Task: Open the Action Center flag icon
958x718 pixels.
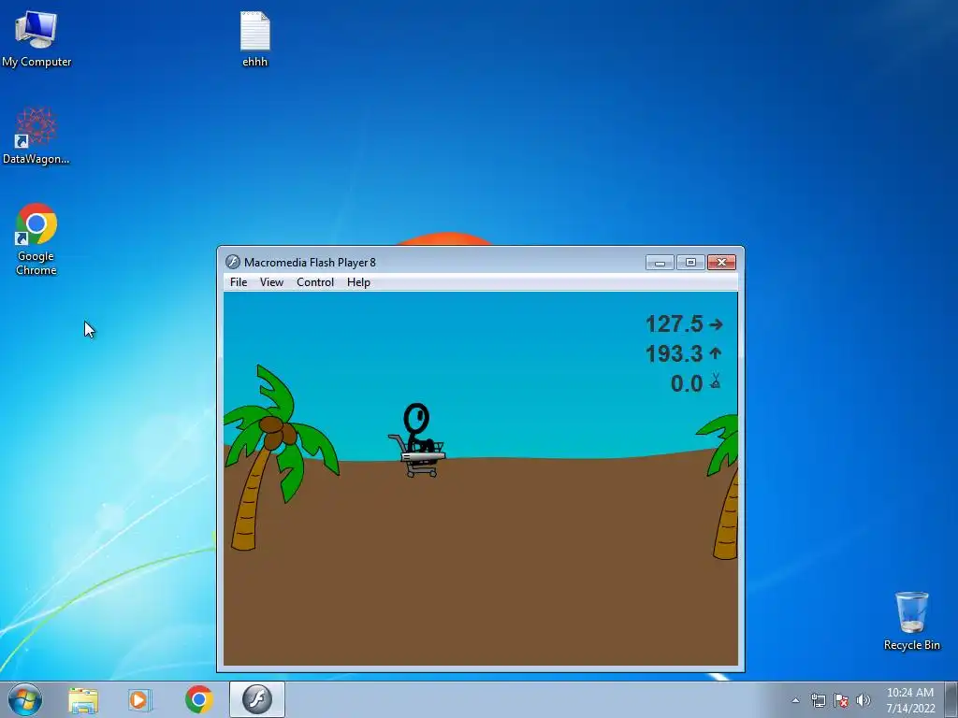Action: pyautogui.click(x=841, y=700)
